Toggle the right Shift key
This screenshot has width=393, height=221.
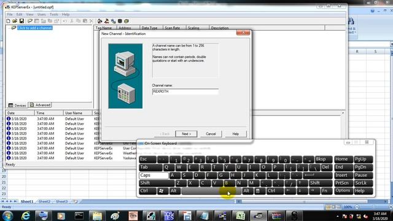click(321, 183)
